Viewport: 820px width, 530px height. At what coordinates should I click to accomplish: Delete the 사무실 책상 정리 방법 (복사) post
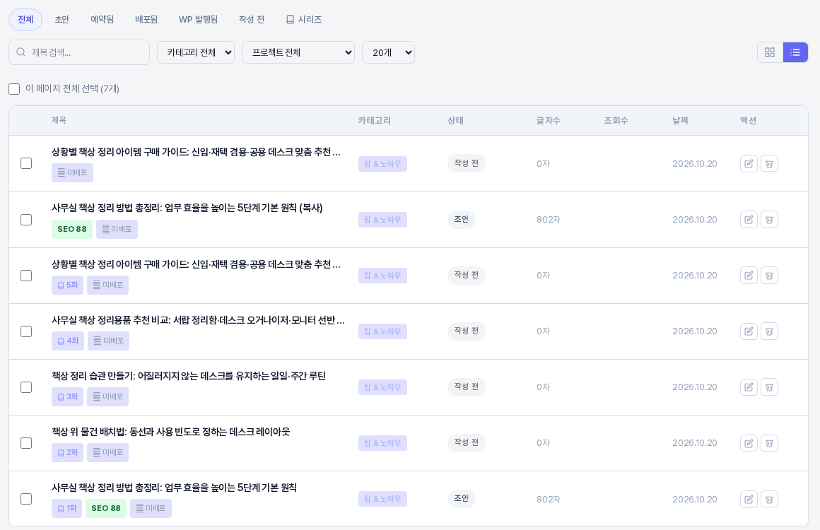click(x=769, y=220)
